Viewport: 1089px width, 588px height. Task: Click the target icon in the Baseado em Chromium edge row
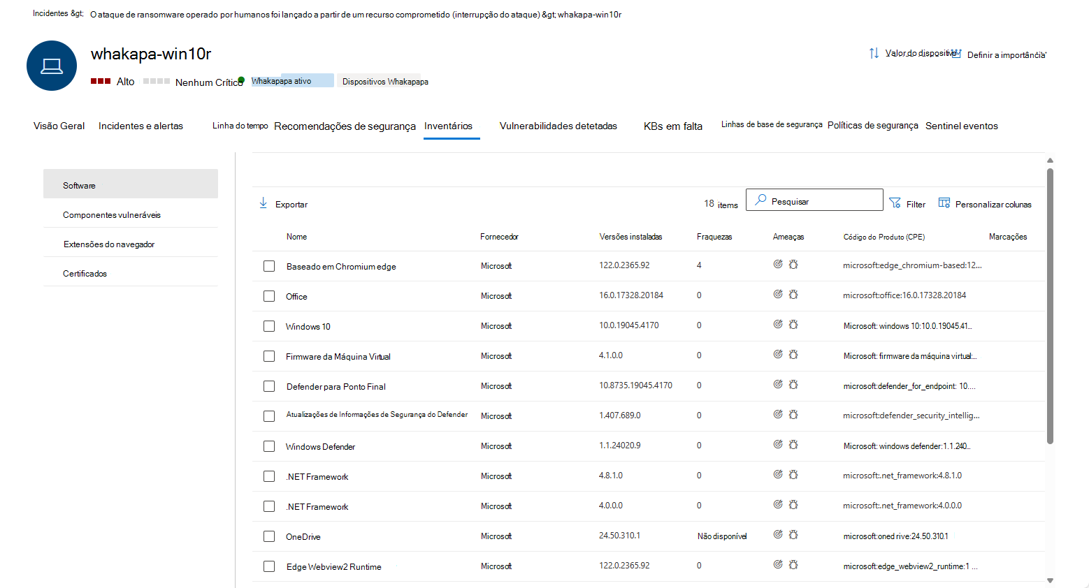coord(778,265)
